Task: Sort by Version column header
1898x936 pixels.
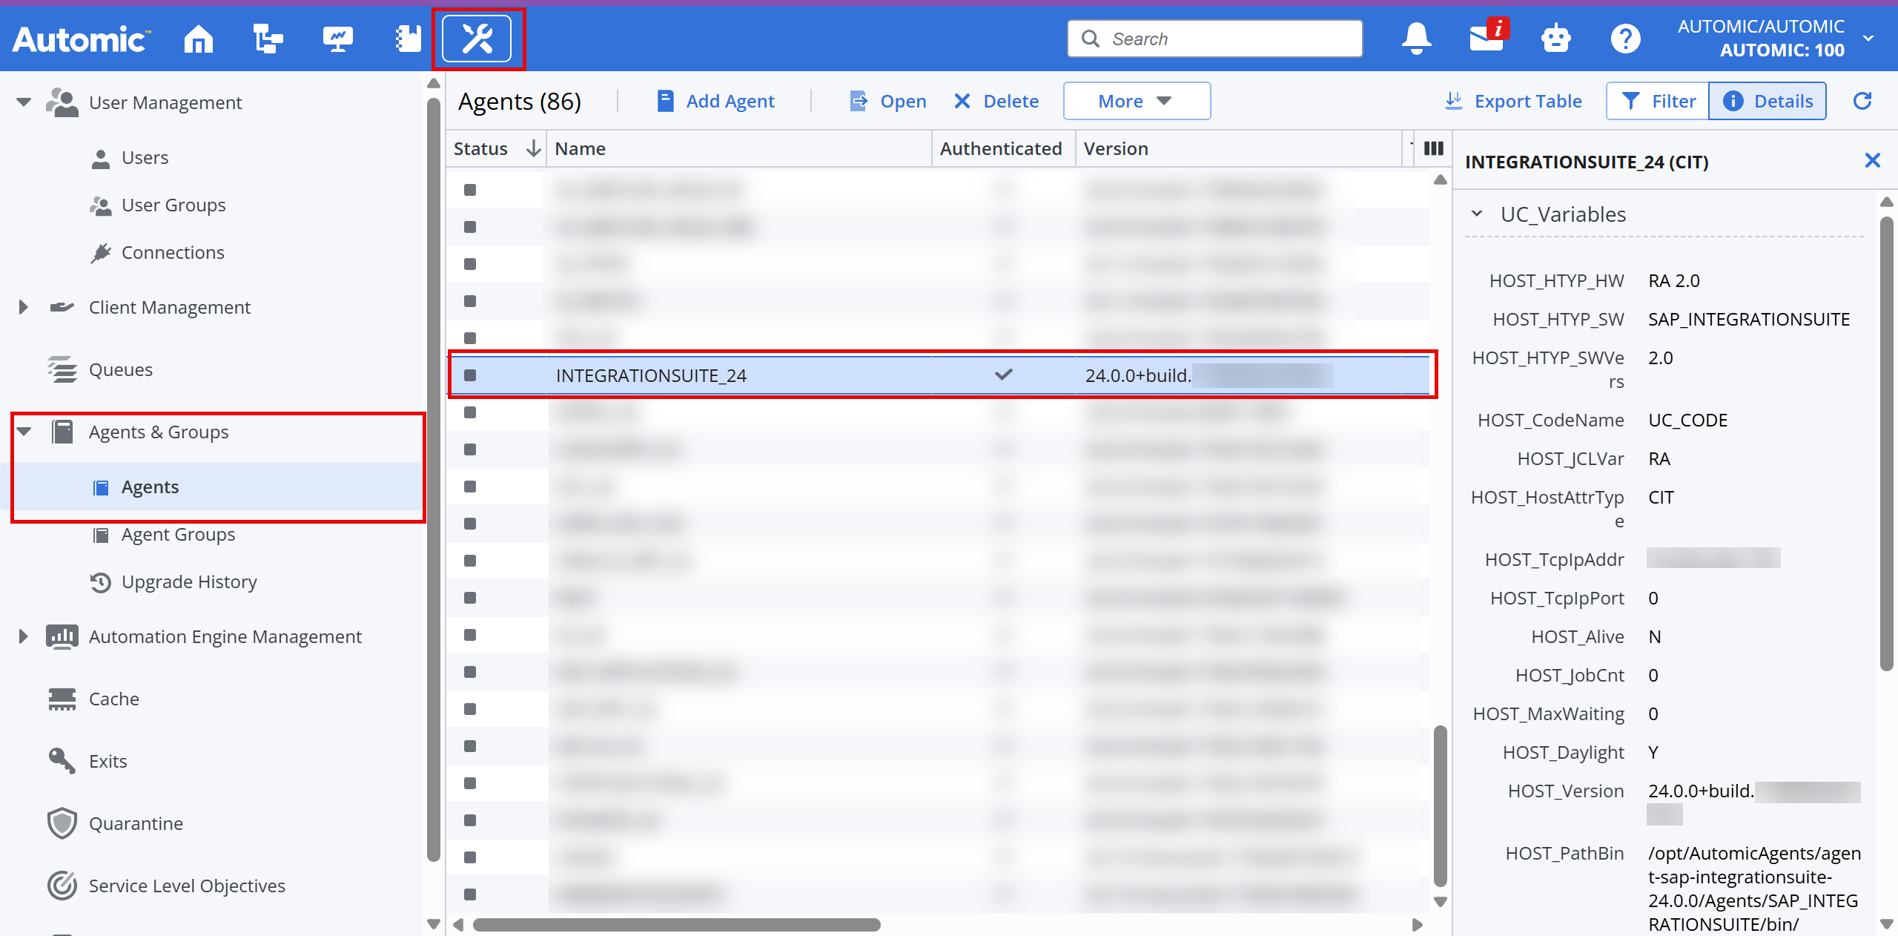Action: (x=1238, y=148)
